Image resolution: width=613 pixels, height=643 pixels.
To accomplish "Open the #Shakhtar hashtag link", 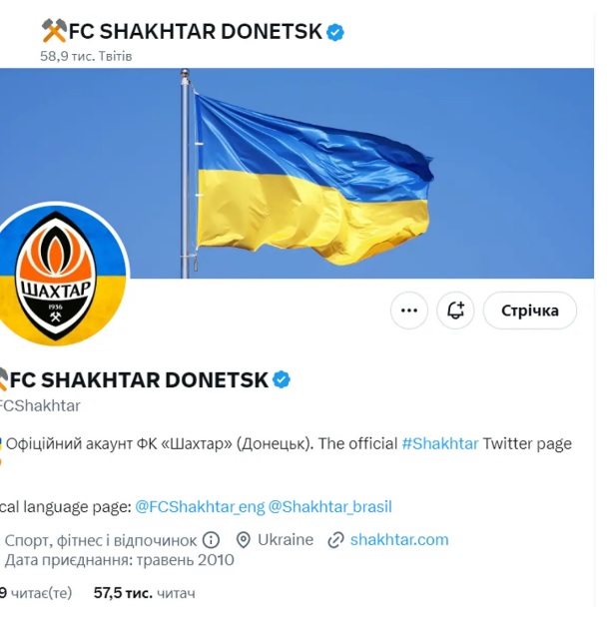I will pos(440,443).
